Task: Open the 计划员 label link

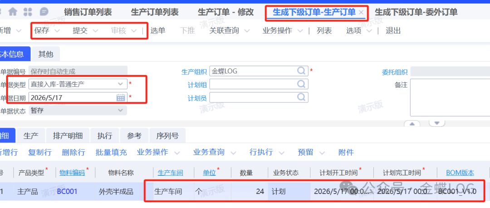Action: click(x=197, y=98)
